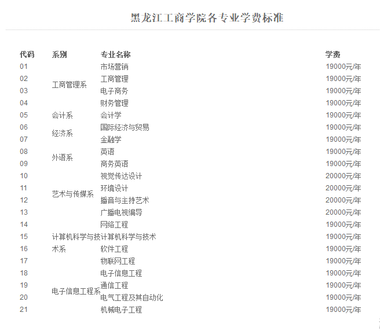The image size is (380, 331).
Task: Click the major name 财务管理
Action: tap(114, 103)
